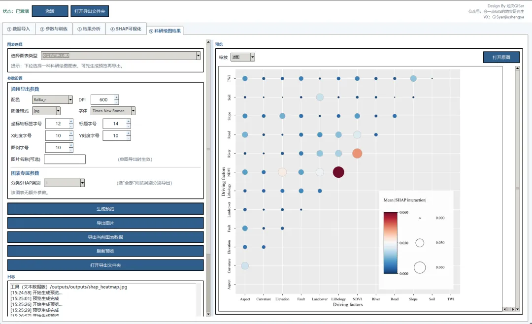Click the lower 打开导出文件夹 button
Viewport: 532px width, 324px height.
click(x=105, y=265)
